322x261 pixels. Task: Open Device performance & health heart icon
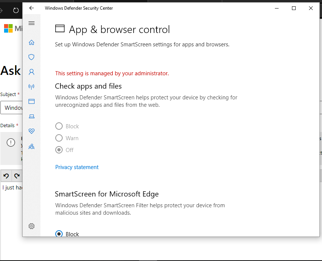[x=32, y=131]
